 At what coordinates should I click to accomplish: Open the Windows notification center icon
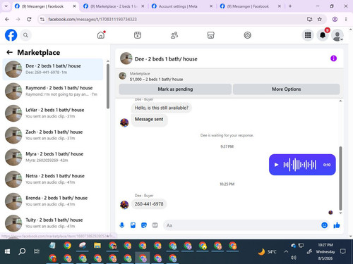pos(343,251)
